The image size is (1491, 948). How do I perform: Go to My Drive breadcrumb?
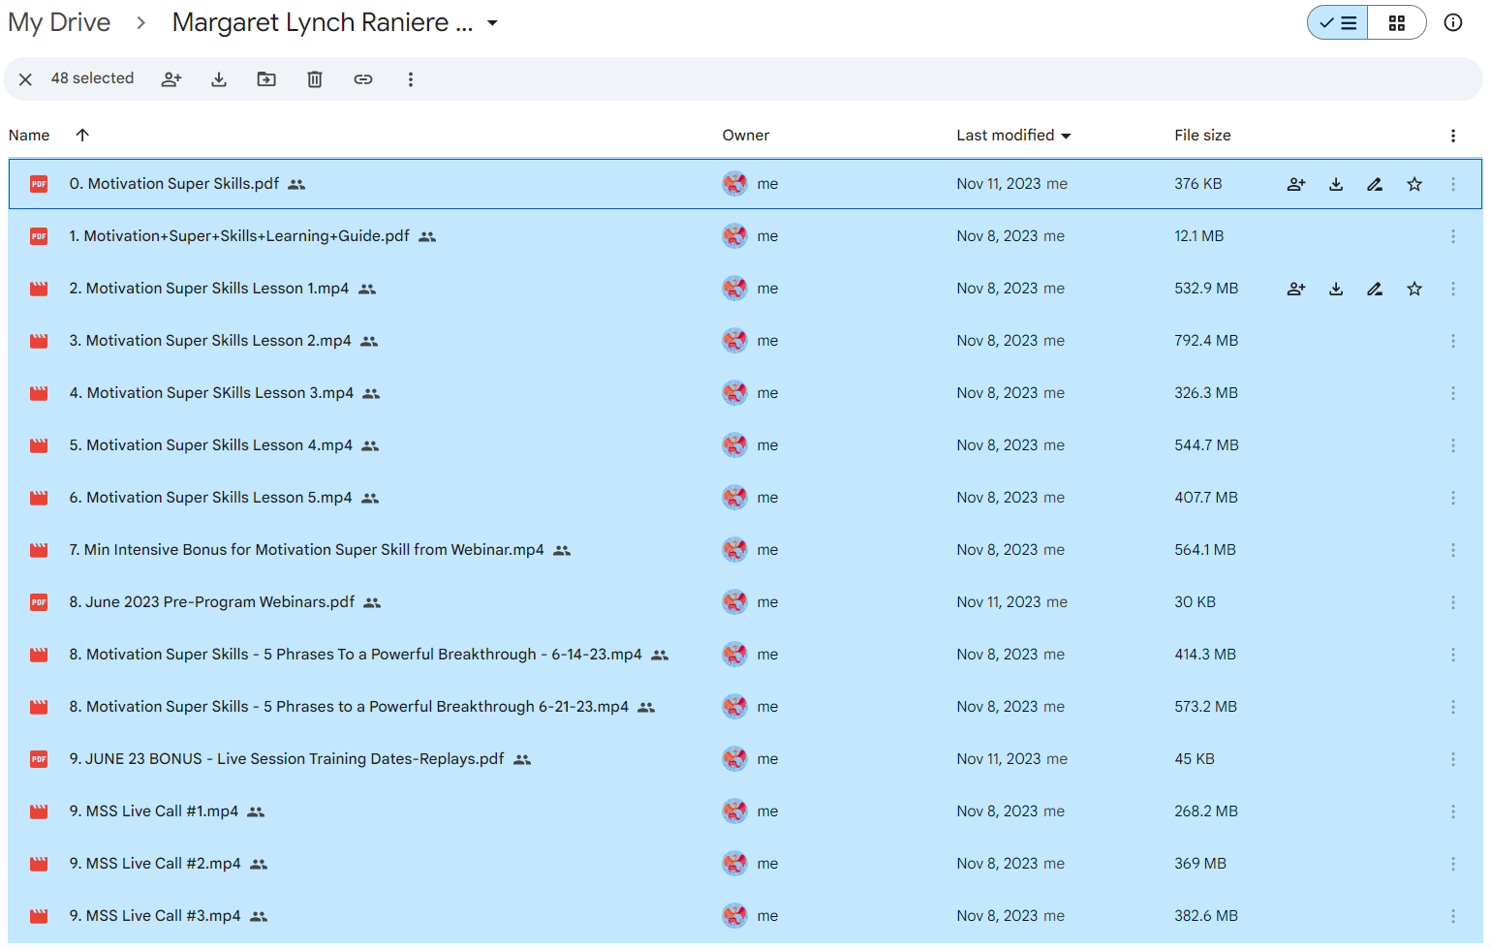(59, 22)
